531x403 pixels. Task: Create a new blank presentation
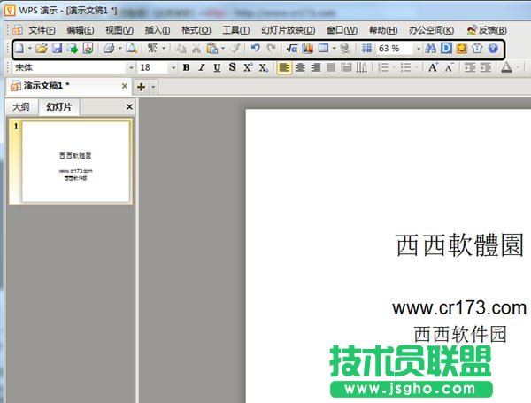coord(20,49)
